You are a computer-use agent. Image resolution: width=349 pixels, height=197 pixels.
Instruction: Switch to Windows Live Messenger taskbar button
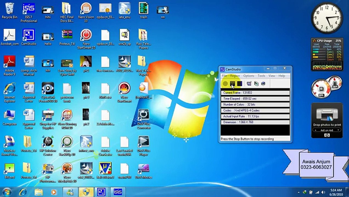click(71, 192)
